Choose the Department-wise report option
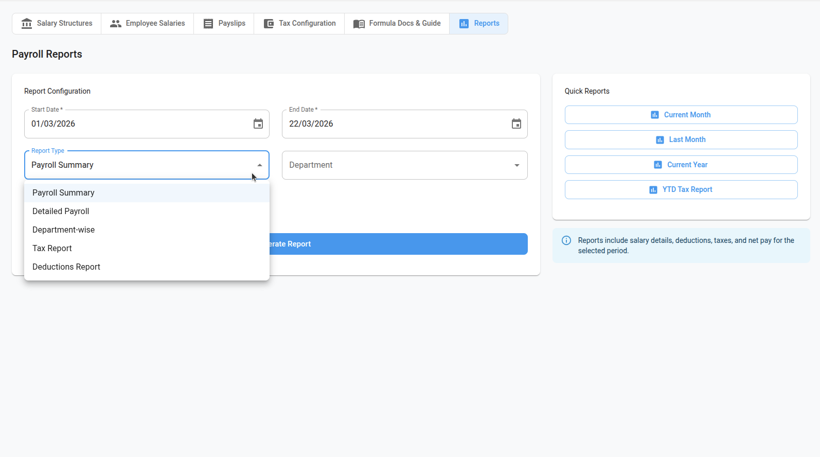Viewport: 820px width, 457px height. (x=63, y=230)
